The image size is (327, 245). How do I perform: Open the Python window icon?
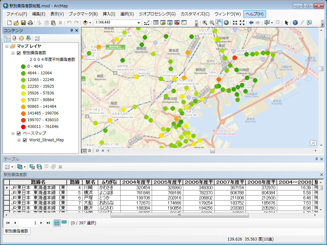184,22
